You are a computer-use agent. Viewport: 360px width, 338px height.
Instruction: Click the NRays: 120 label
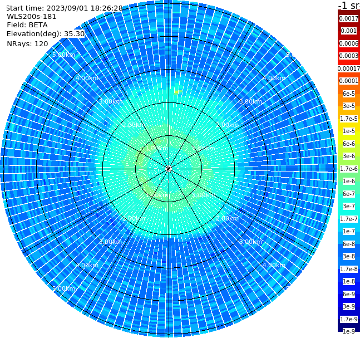[x=27, y=43]
